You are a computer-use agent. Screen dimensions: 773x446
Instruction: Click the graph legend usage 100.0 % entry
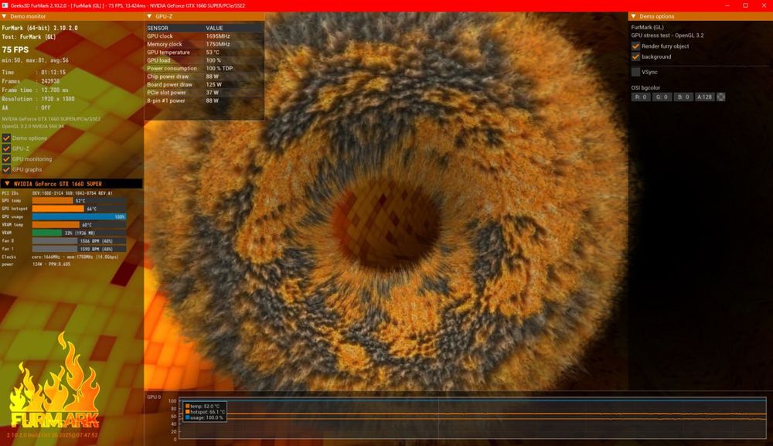pos(204,417)
